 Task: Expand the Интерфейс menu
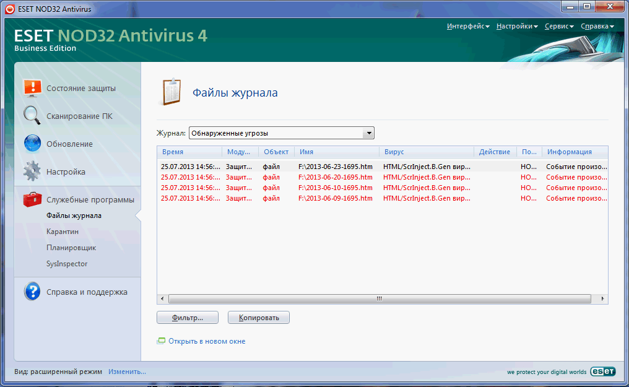tap(468, 26)
